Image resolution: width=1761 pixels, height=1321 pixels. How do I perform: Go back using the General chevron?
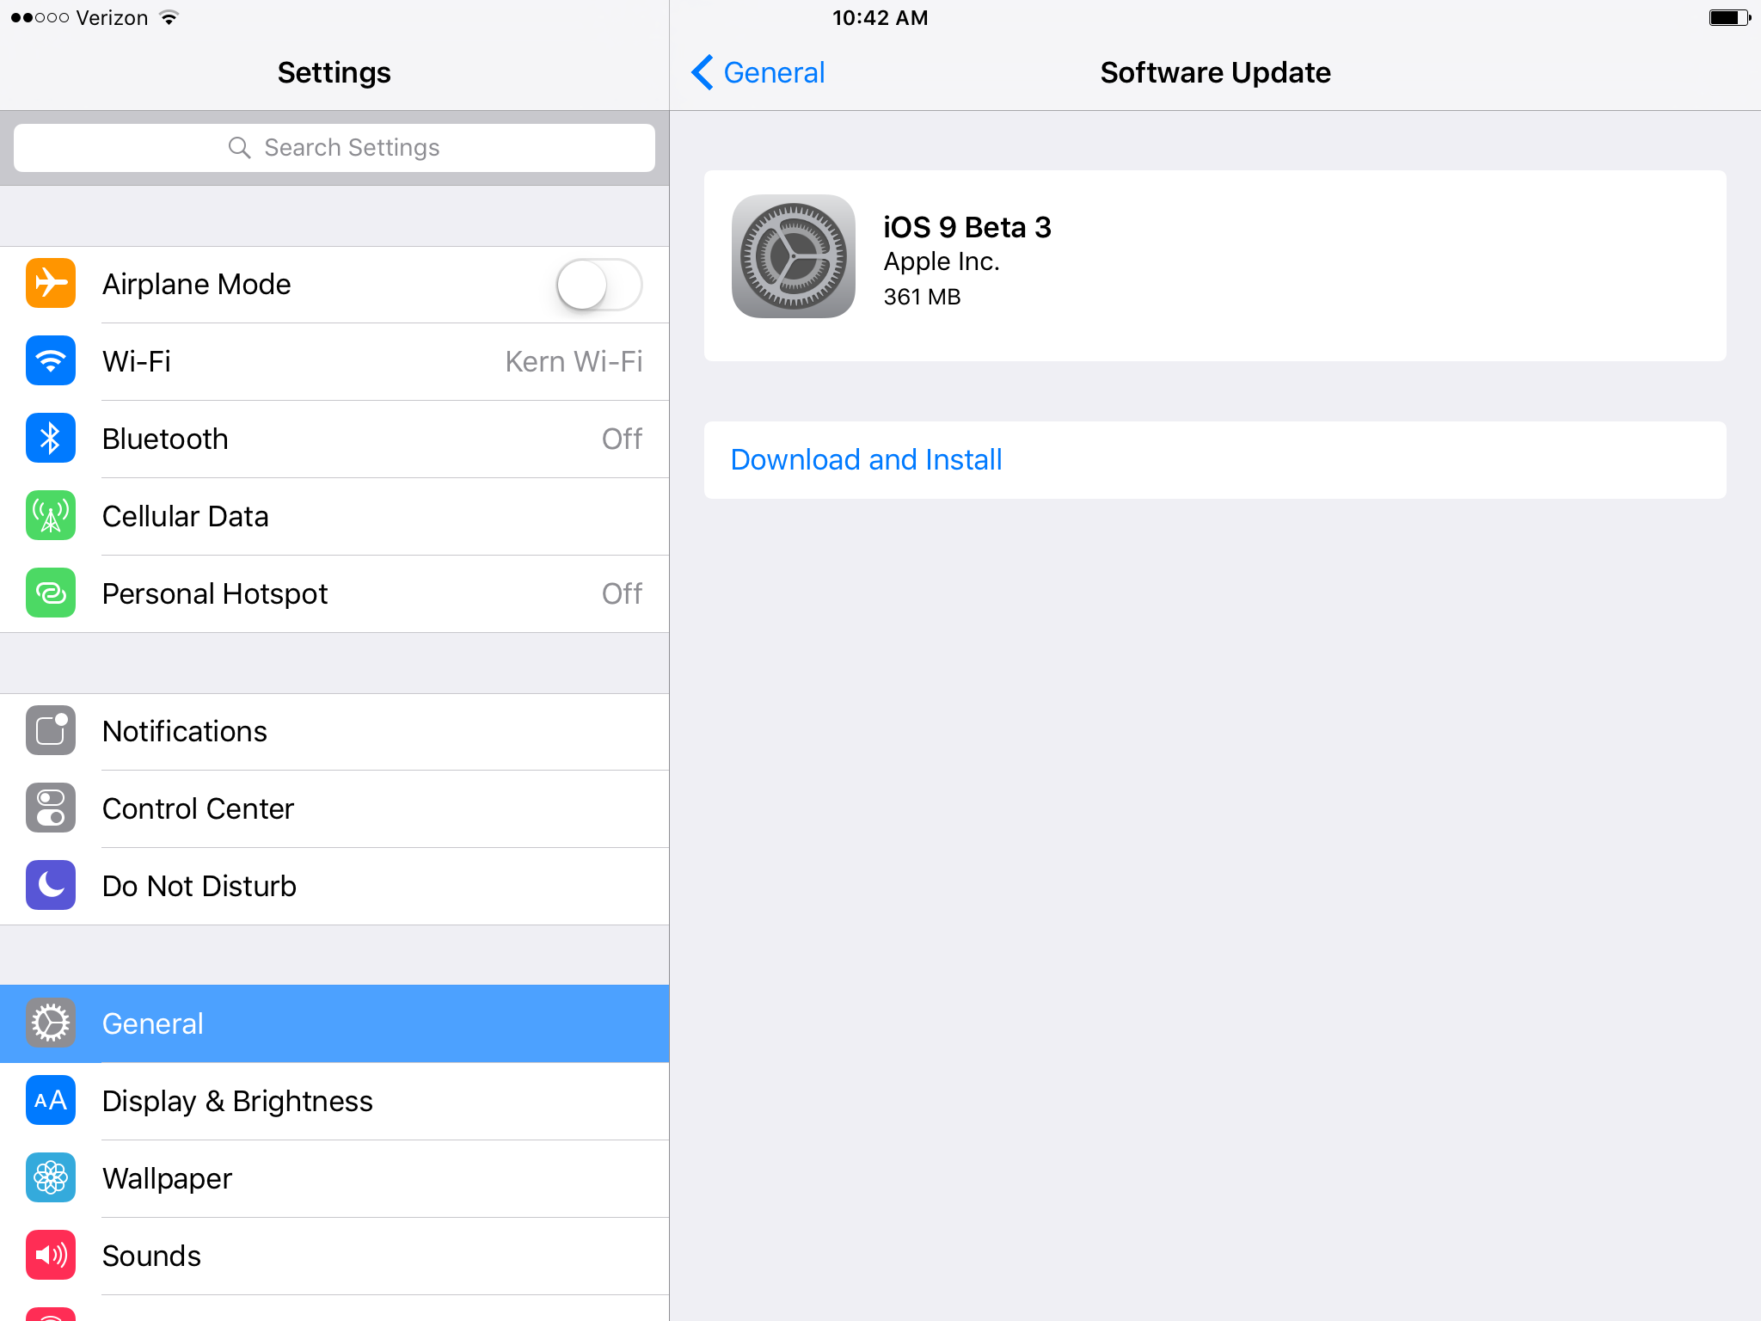click(x=758, y=72)
